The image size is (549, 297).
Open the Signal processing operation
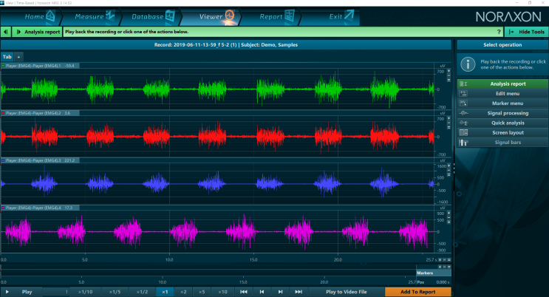pyautogui.click(x=502, y=113)
